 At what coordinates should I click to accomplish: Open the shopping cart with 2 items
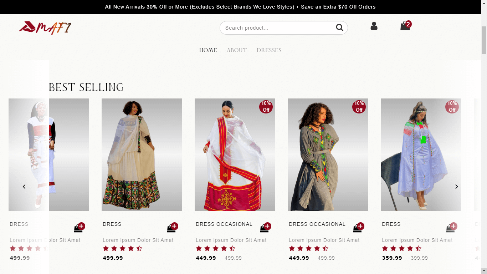click(x=405, y=26)
